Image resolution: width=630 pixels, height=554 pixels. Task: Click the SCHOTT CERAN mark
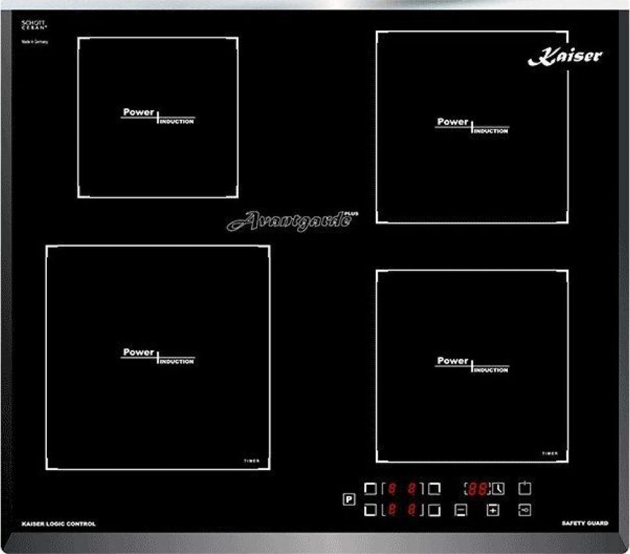34,25
